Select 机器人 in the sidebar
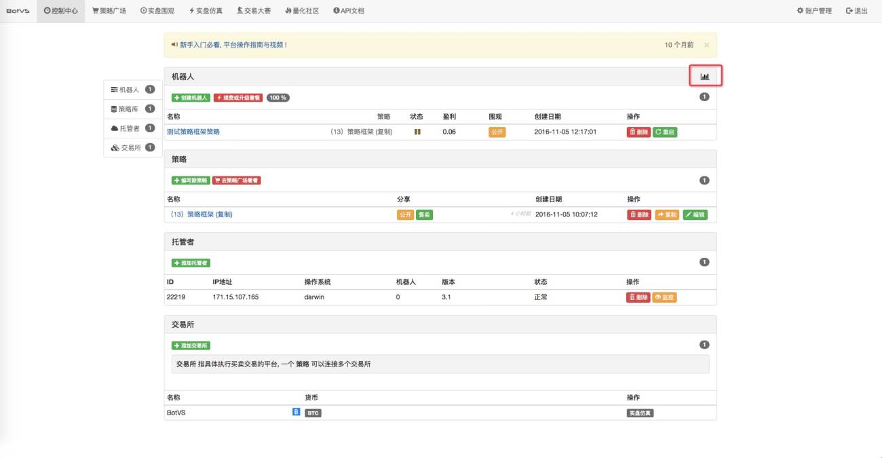Image resolution: width=882 pixels, height=458 pixels. click(132, 90)
